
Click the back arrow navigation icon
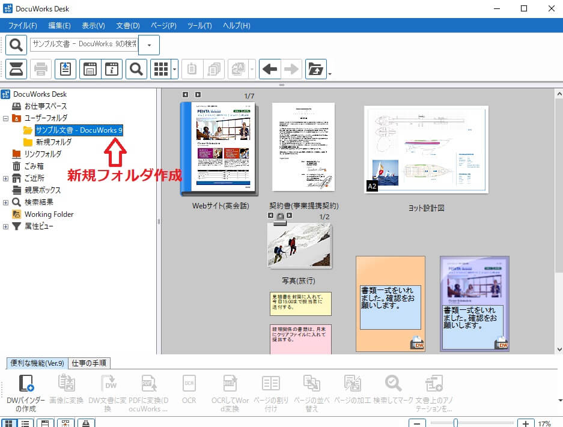[270, 69]
